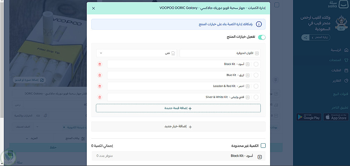Delete the Black Kit value with trash icon
The width and height of the screenshot is (350, 166).
coord(99,64)
